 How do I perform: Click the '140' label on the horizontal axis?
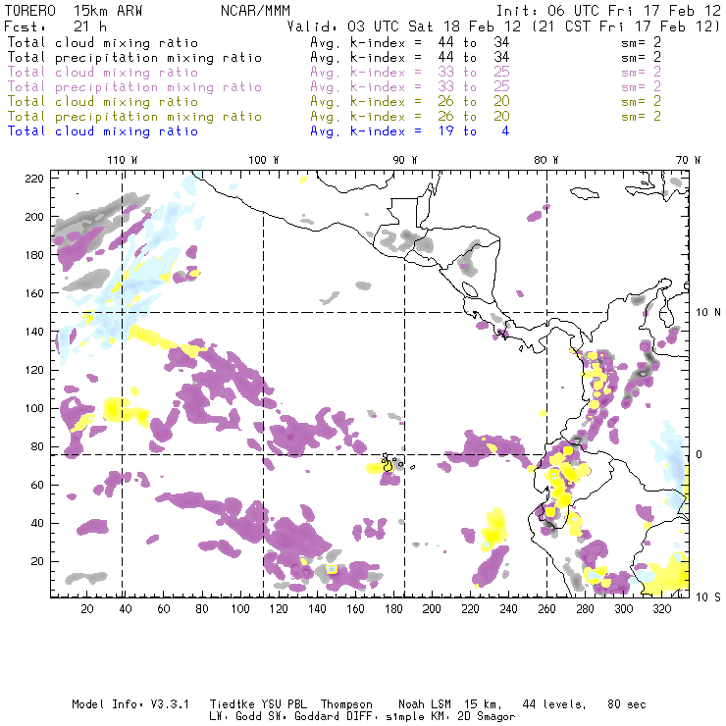tap(317, 609)
